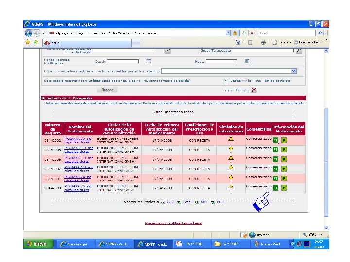Viewport: 350px width, 262px height.
Task: Open the recent pages dropdown next to Forward
Action: click(x=44, y=33)
